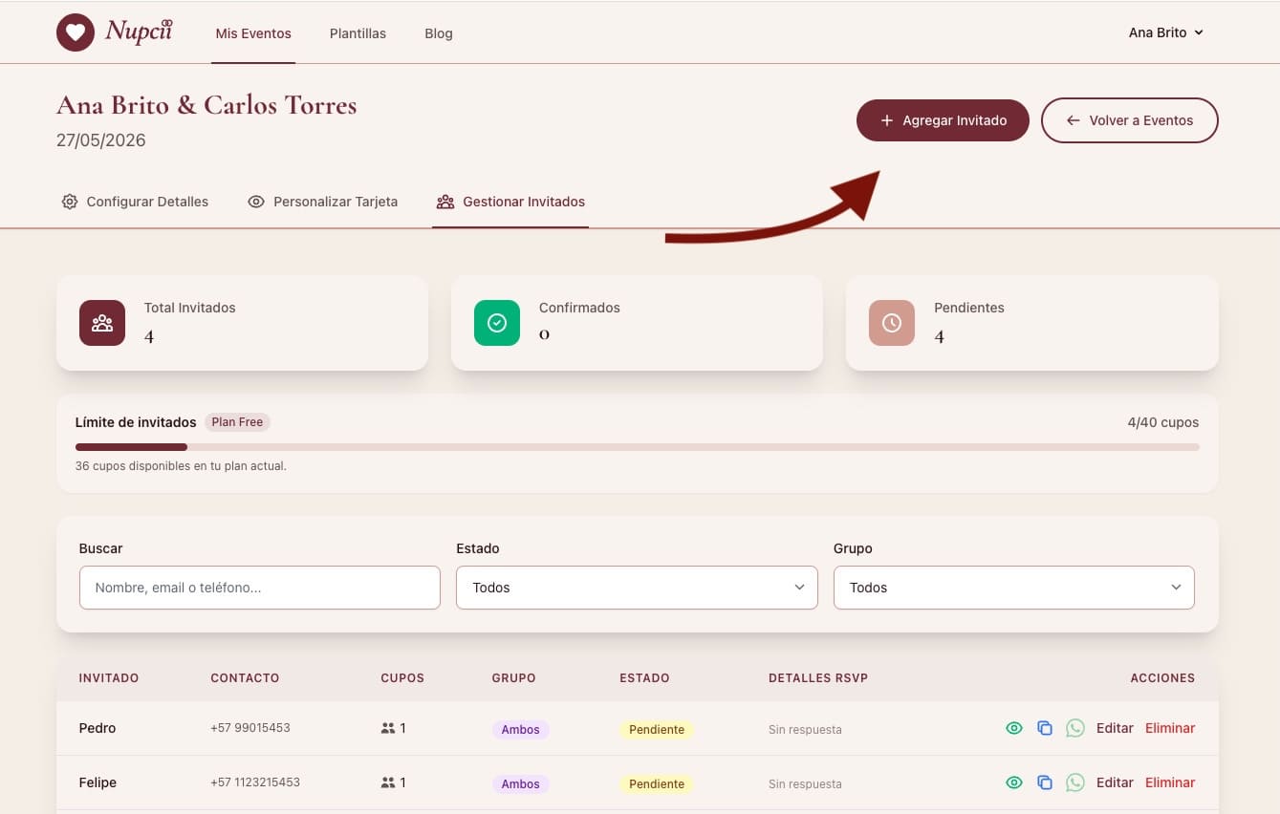
Task: Open the Ana Brito account menu
Action: 1165,32
